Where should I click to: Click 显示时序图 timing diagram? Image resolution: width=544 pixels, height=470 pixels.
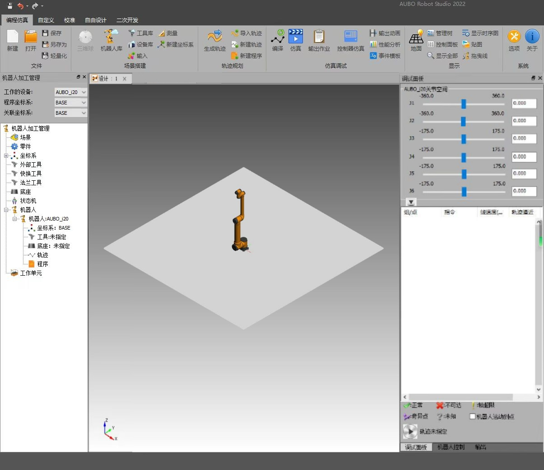[480, 33]
